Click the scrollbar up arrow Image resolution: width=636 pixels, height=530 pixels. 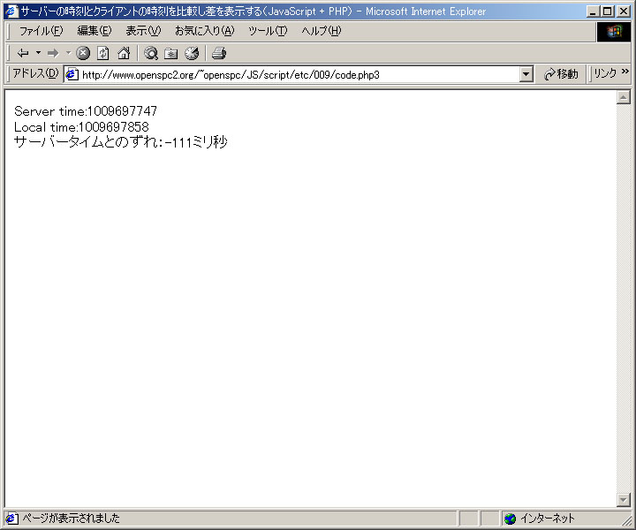(623, 97)
